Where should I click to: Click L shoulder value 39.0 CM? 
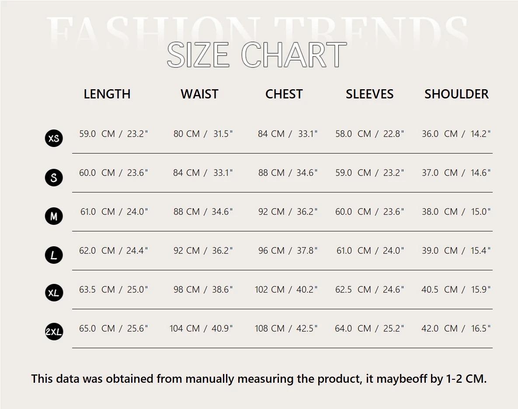click(440, 251)
